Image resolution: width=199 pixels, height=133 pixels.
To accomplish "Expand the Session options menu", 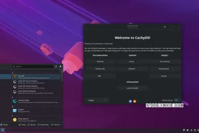I will click(x=56, y=125).
